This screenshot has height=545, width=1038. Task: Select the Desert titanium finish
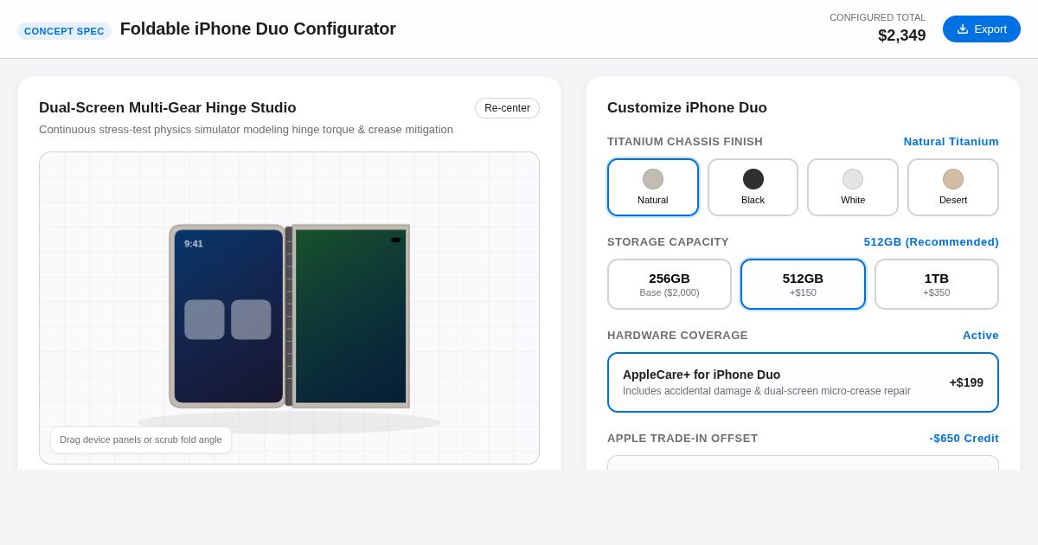(x=953, y=187)
